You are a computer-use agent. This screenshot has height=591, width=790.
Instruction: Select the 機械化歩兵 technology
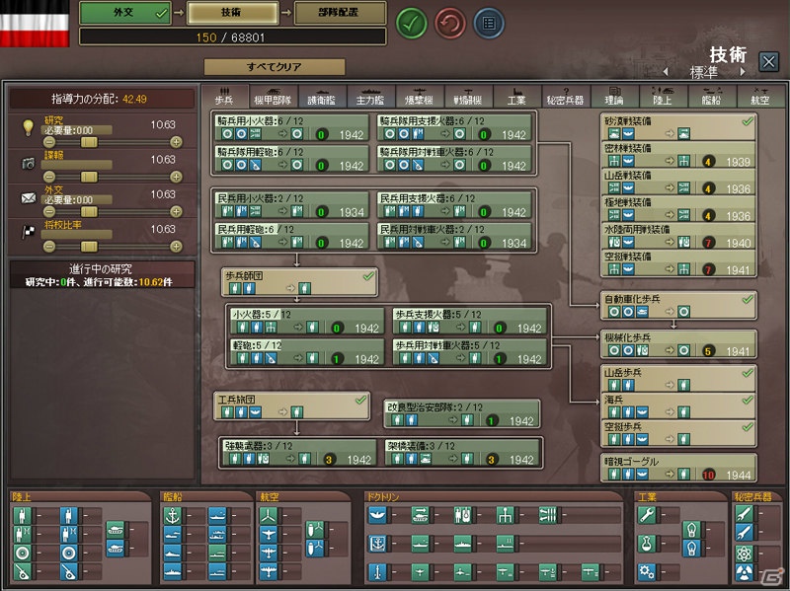(678, 344)
